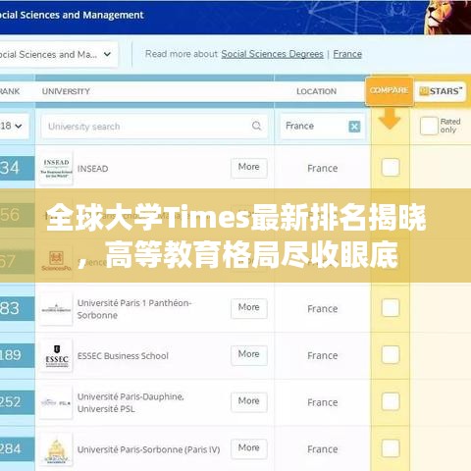
Task: Click Université Paris-Sorbonne (Paris IV) name
Action: click(x=148, y=449)
